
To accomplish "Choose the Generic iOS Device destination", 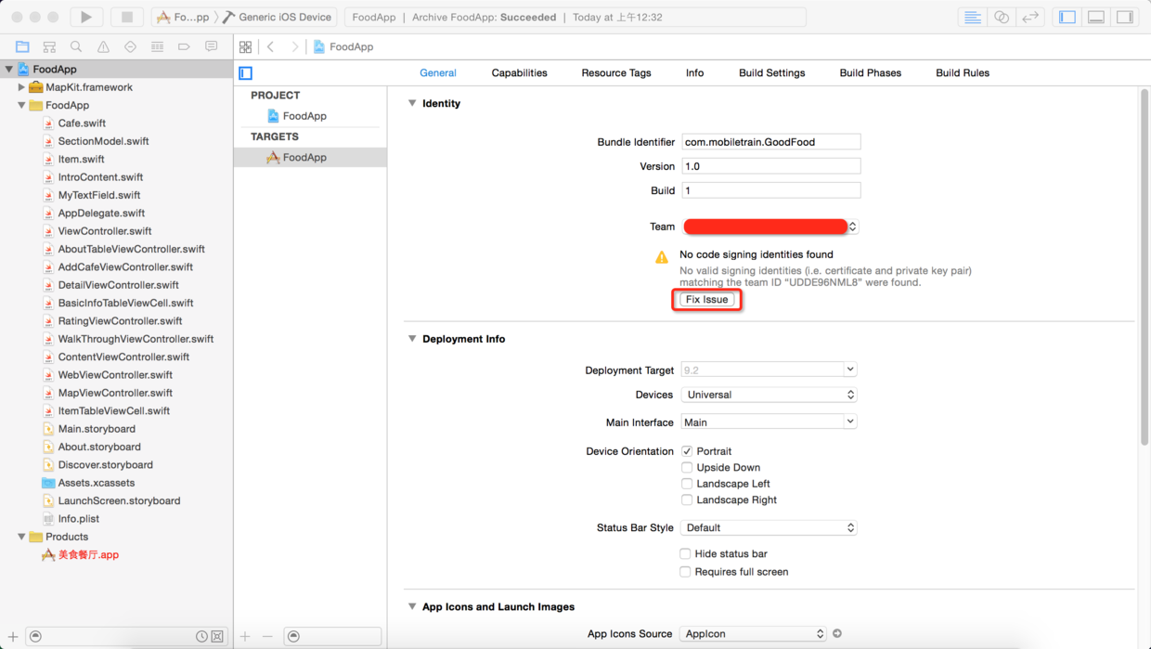I will (277, 17).
